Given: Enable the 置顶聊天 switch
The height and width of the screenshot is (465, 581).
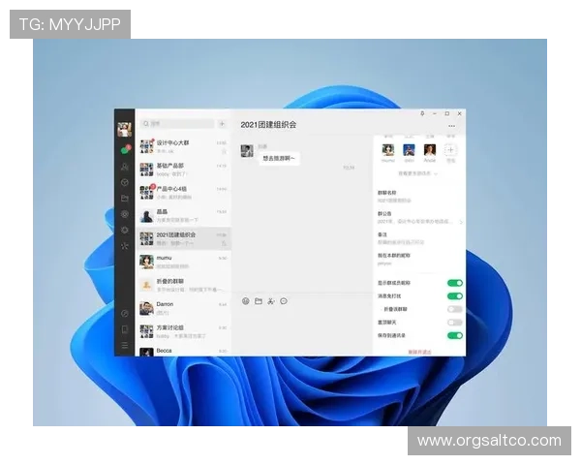Looking at the screenshot, I should [454, 323].
